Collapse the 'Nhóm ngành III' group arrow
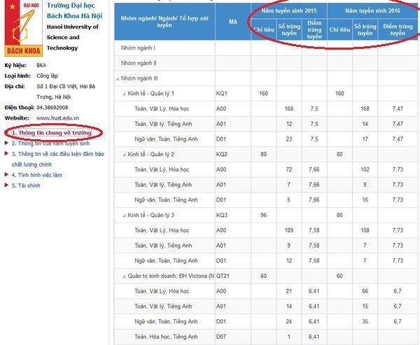420x345 pixels. [x=118, y=78]
